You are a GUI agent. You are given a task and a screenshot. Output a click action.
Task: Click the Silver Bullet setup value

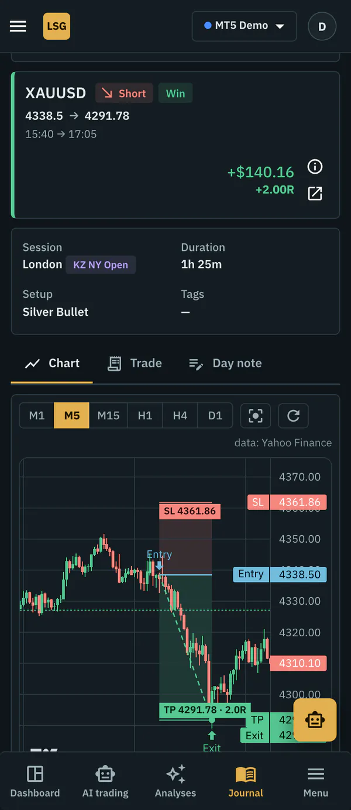[x=56, y=312]
